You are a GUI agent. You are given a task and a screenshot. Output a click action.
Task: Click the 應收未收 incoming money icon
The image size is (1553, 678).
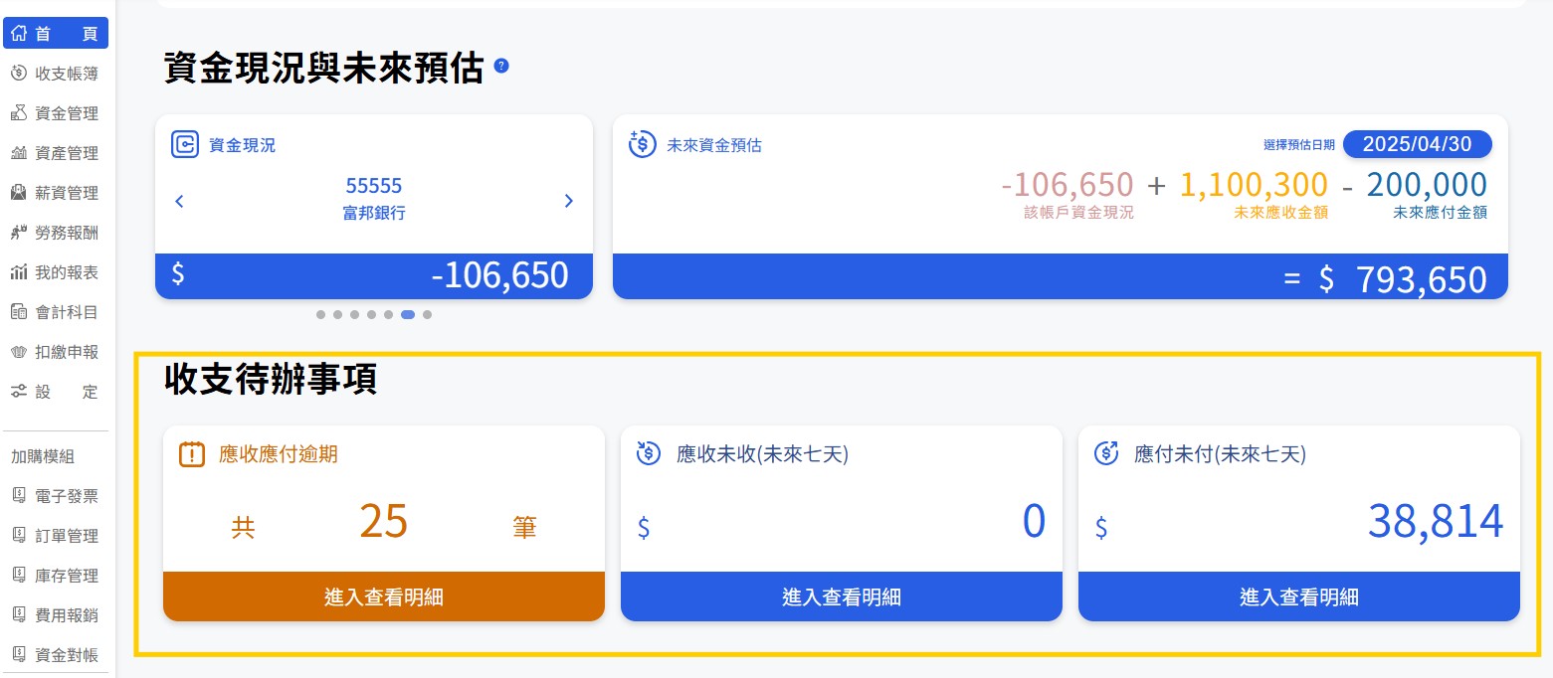[649, 454]
